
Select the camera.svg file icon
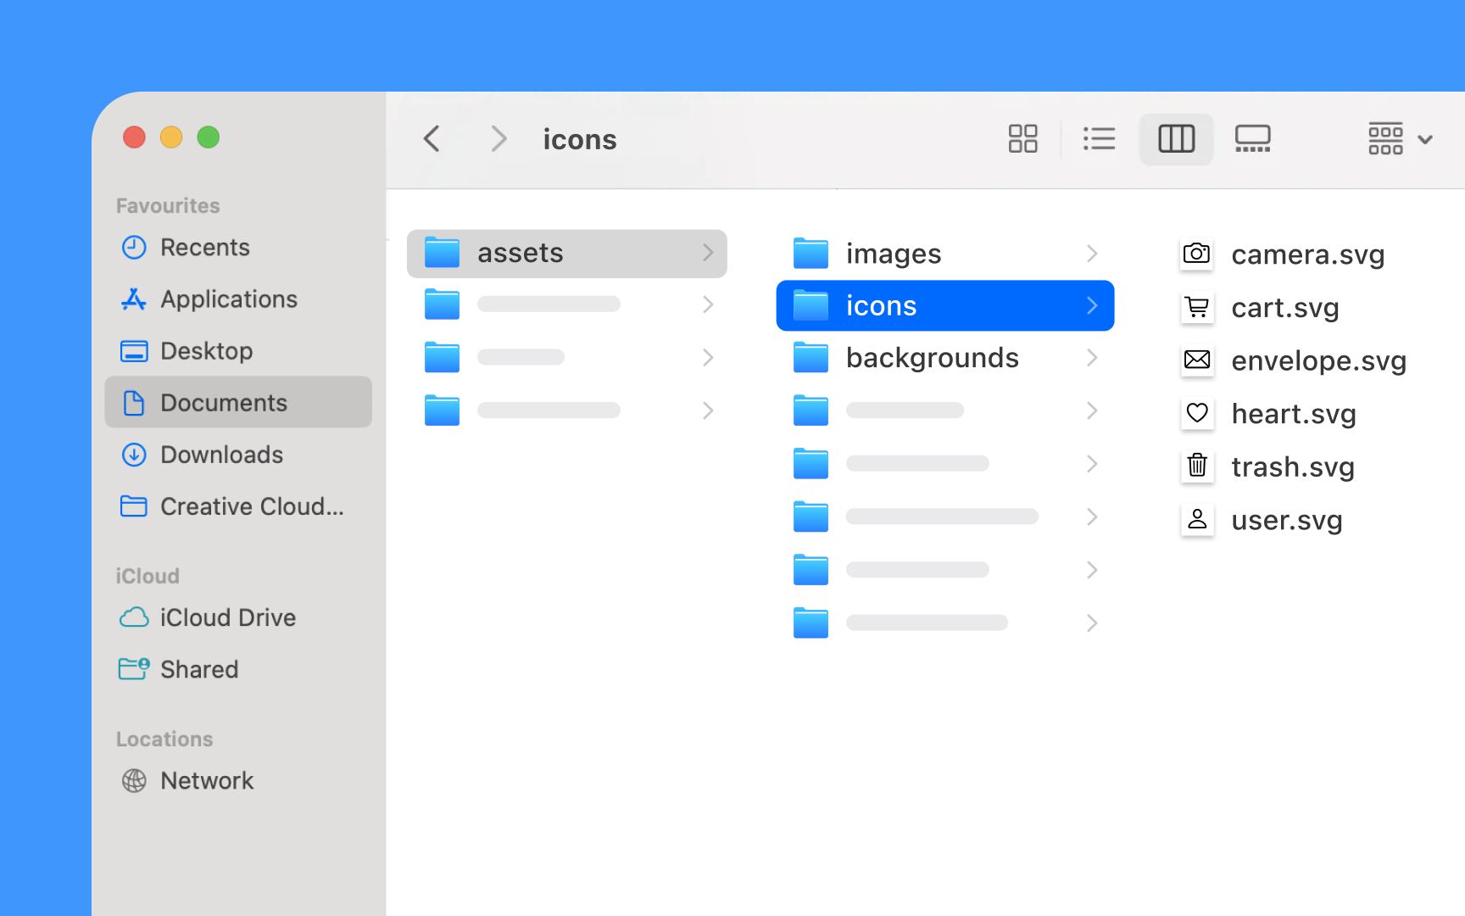click(1196, 254)
